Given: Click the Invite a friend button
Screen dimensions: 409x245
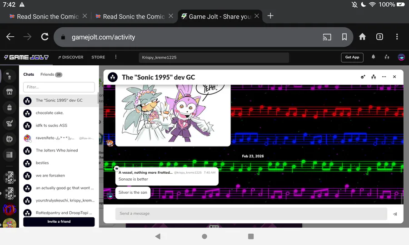Looking at the screenshot, I should tap(59, 221).
